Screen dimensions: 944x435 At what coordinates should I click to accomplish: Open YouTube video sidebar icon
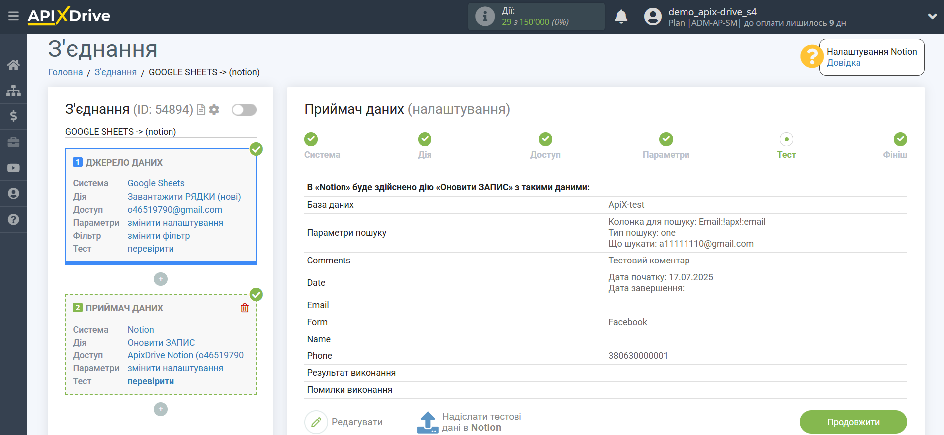[x=13, y=168]
